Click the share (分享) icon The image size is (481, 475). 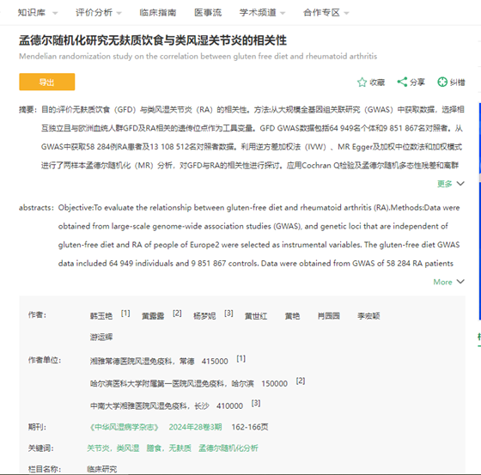[402, 82]
